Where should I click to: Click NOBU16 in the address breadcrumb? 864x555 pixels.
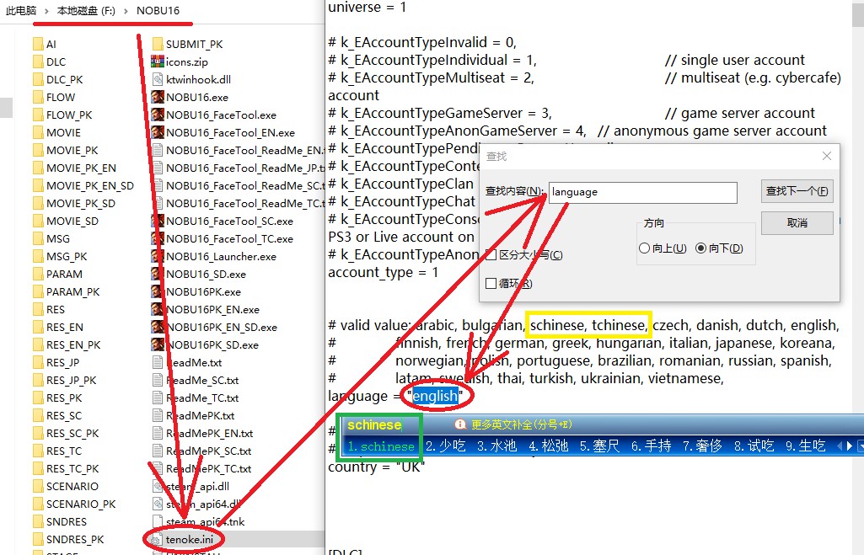click(x=158, y=10)
